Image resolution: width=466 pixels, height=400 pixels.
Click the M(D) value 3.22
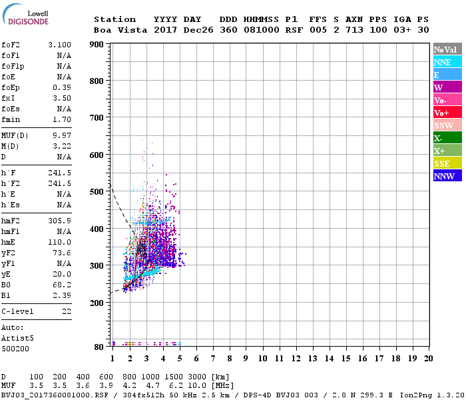click(x=62, y=146)
